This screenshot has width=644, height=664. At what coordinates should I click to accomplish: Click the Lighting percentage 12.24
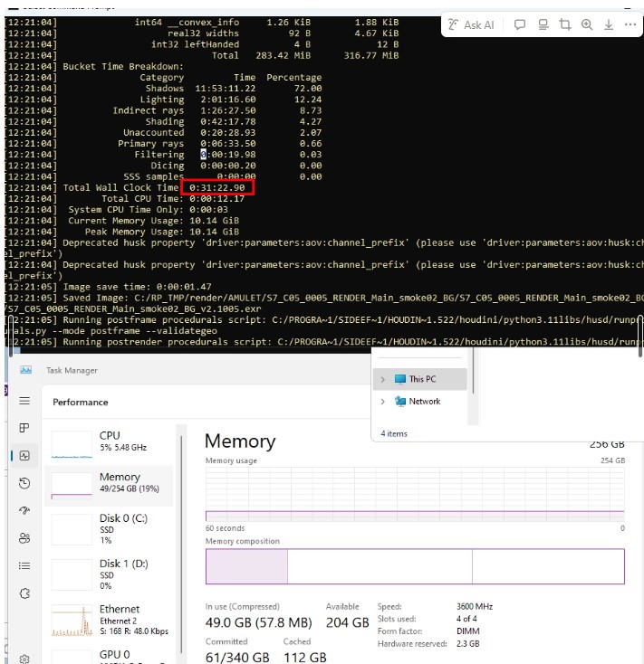[308, 100]
